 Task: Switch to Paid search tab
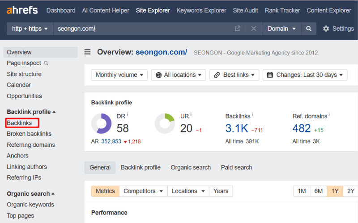(237, 168)
